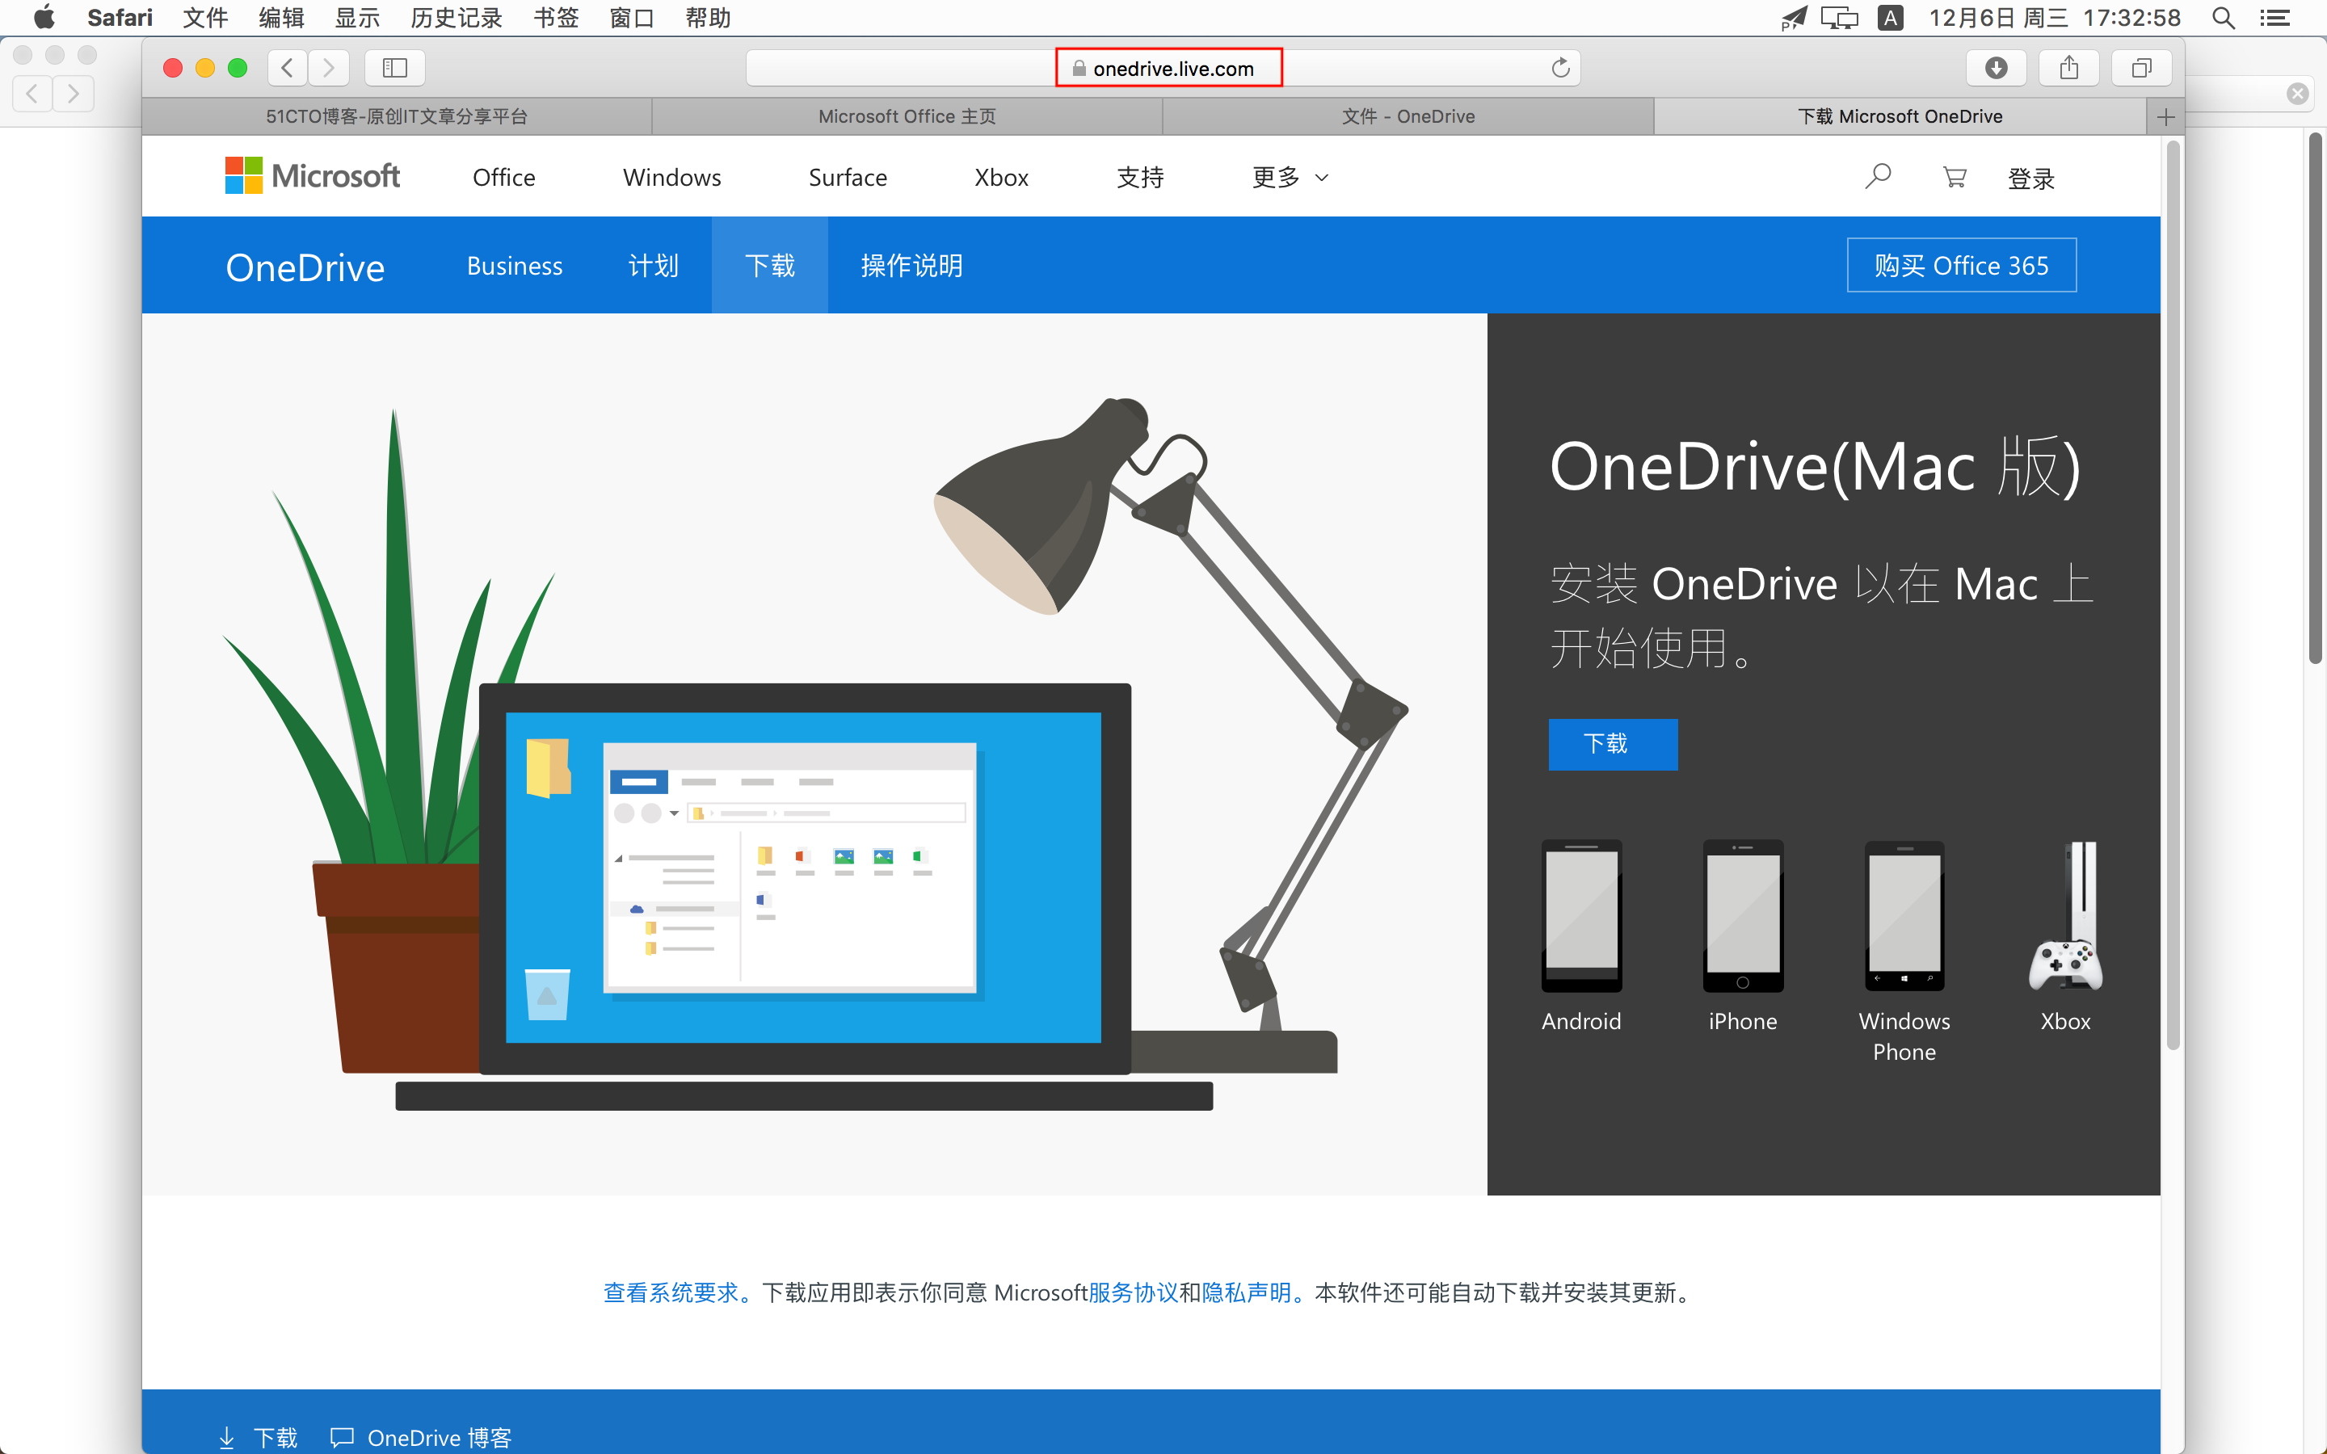Screen dimensions: 2327x1454
Task: Reload the page with refresh icon
Action: (1559, 67)
